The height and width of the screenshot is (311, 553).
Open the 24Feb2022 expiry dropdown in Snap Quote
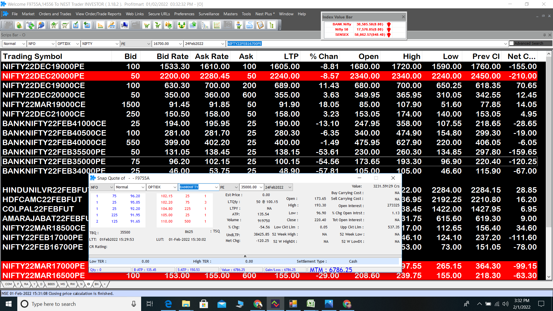point(290,187)
